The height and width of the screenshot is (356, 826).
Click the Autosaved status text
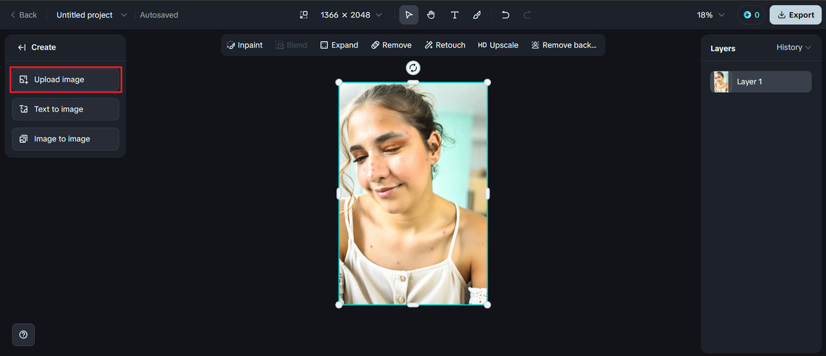coord(159,15)
